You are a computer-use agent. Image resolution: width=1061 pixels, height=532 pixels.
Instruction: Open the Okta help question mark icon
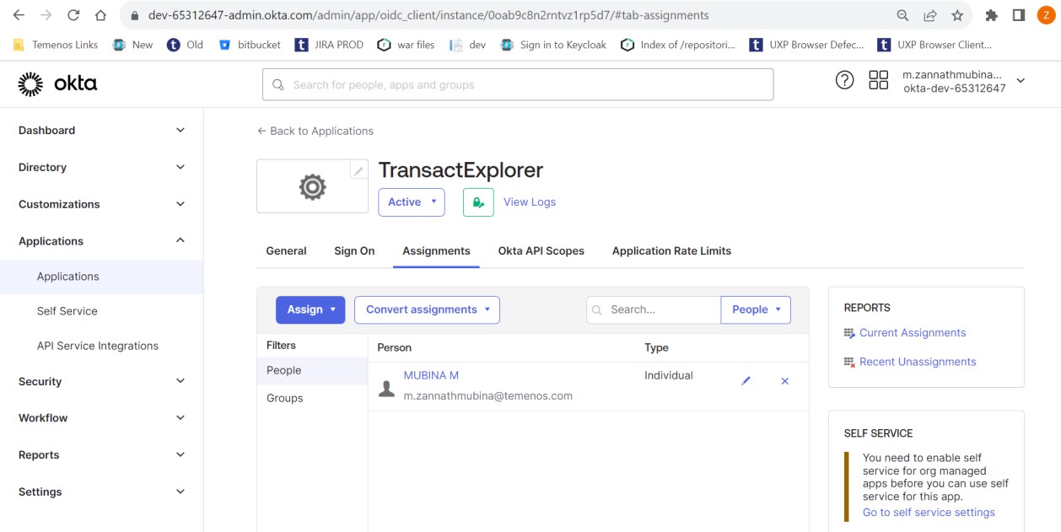click(844, 80)
